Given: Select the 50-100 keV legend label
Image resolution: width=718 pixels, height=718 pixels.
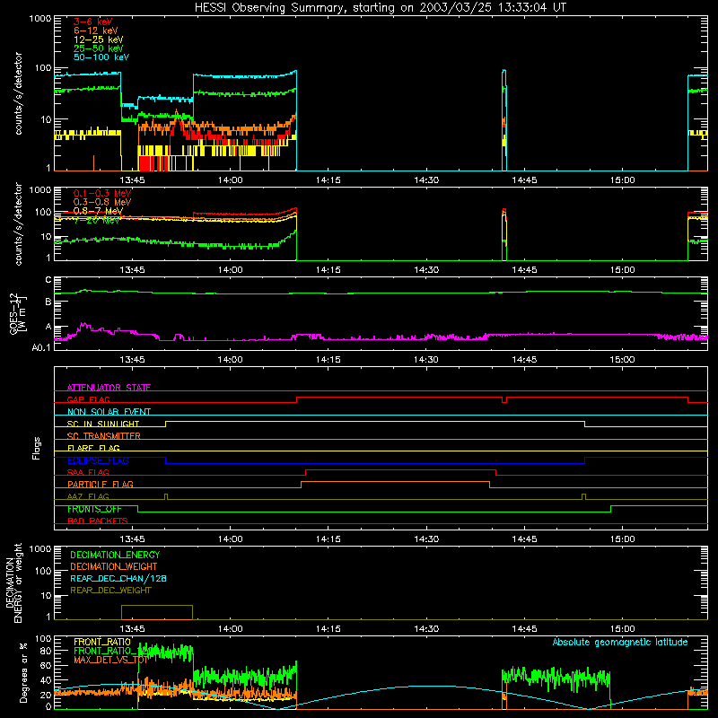Looking at the screenshot, I should (101, 57).
